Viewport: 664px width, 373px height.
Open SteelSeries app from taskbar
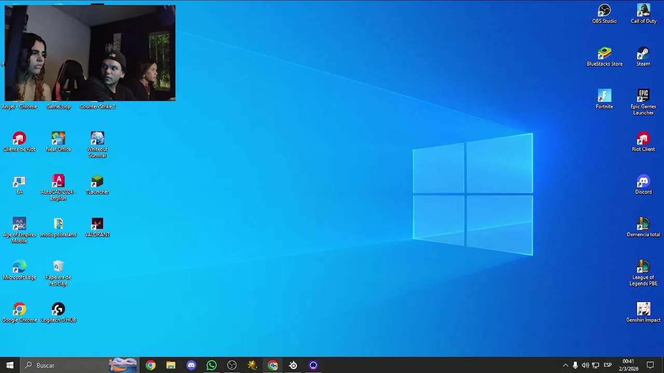[x=293, y=365]
